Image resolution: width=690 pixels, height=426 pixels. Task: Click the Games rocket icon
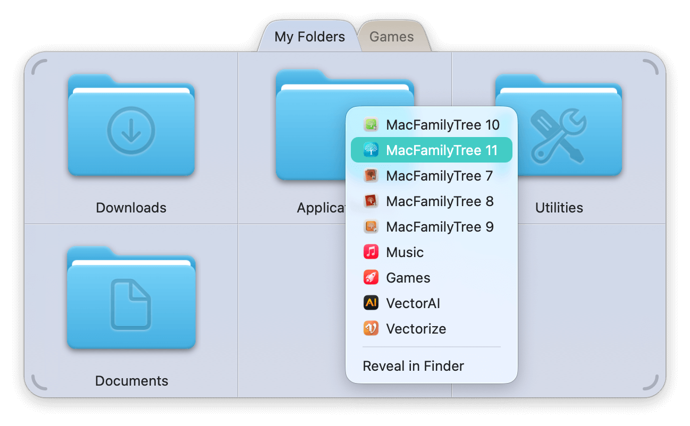coord(371,278)
